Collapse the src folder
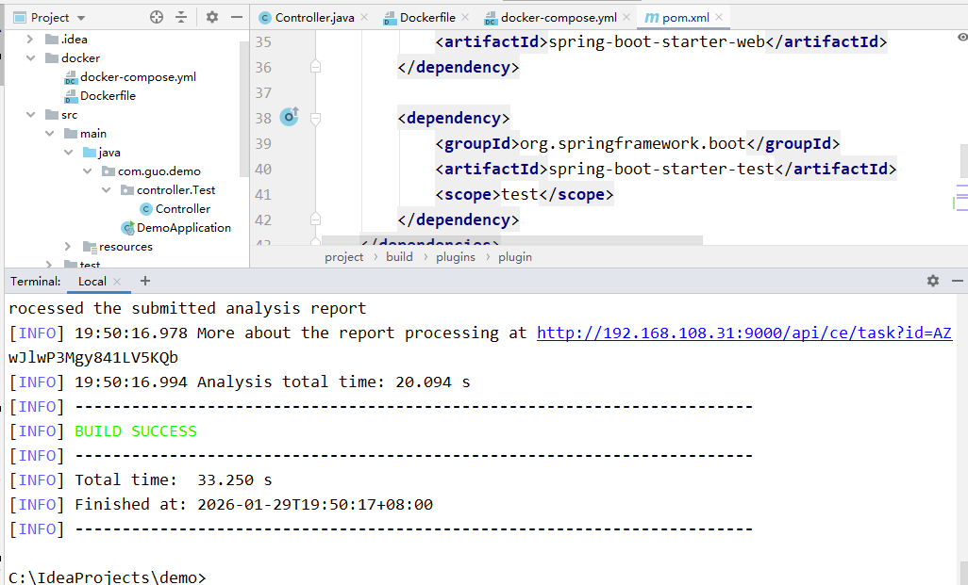The image size is (968, 585). pyautogui.click(x=30, y=115)
